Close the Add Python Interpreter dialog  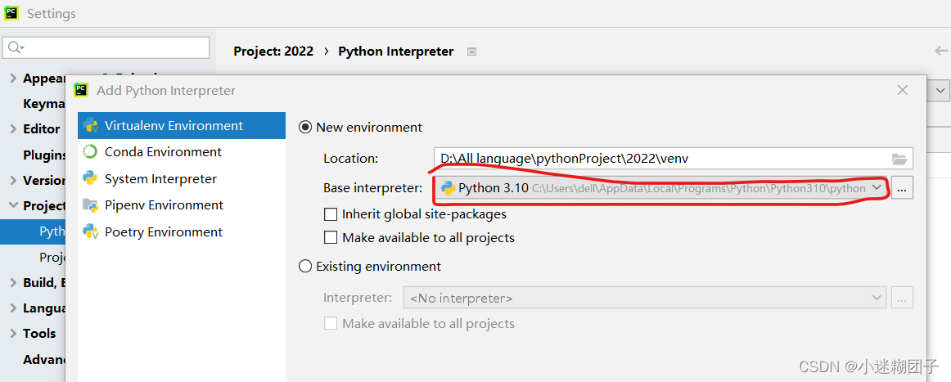coord(903,90)
